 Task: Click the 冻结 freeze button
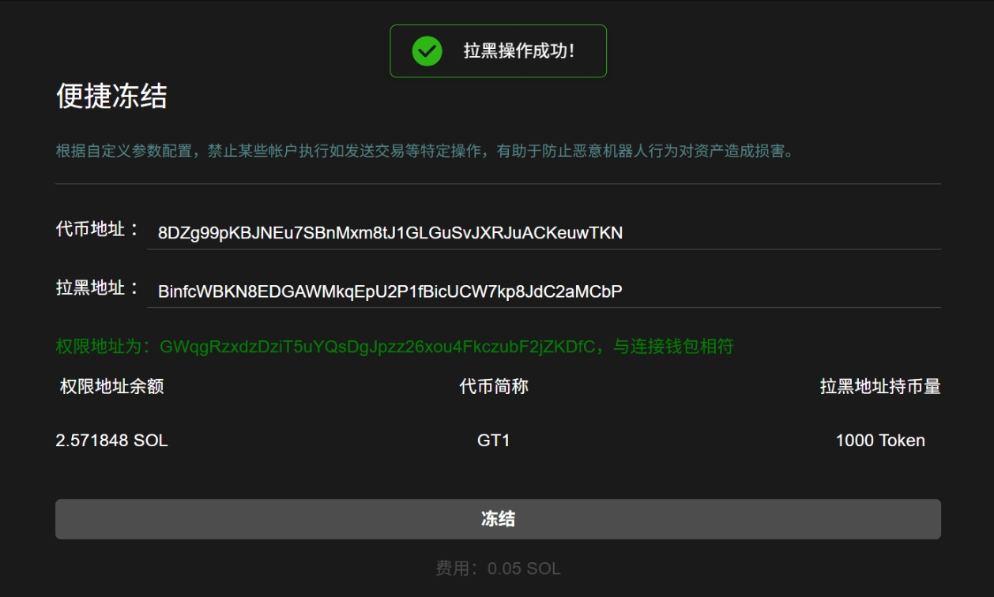click(498, 519)
